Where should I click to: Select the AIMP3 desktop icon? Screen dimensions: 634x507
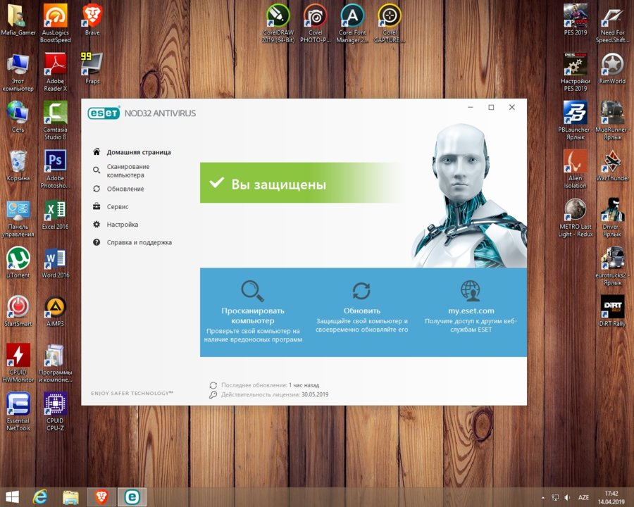[x=56, y=311]
